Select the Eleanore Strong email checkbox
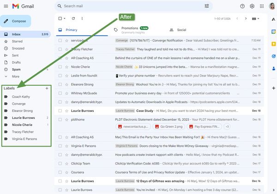Screen dimensions: 277x194 [x=60, y=84]
